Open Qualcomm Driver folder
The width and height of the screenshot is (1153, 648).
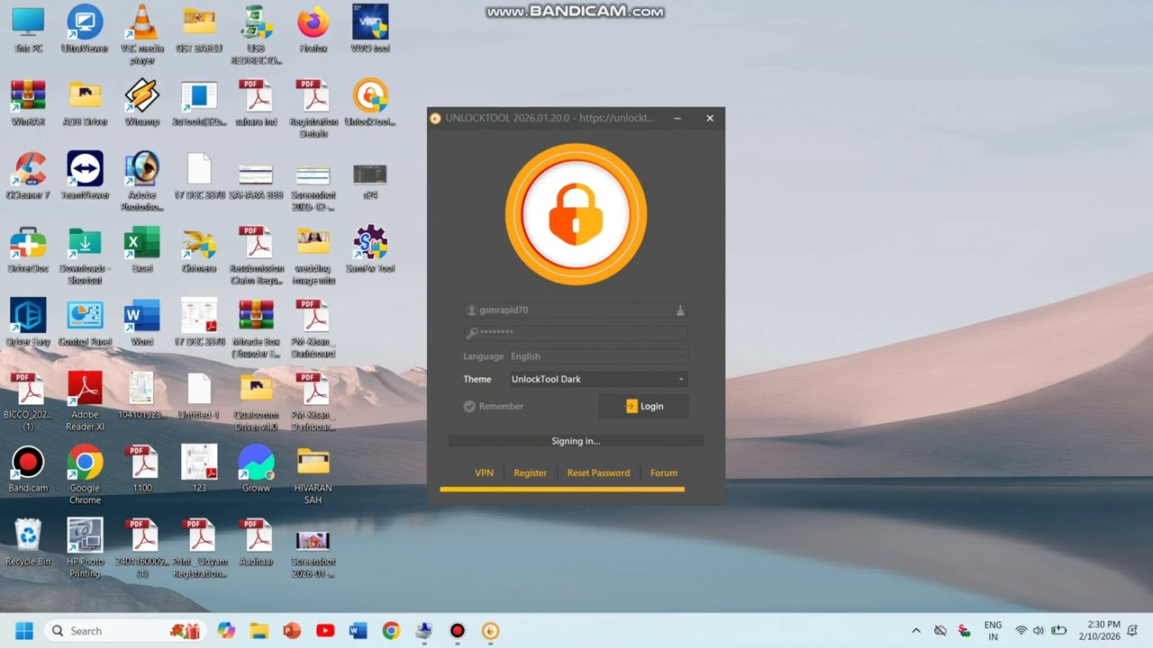coord(256,401)
